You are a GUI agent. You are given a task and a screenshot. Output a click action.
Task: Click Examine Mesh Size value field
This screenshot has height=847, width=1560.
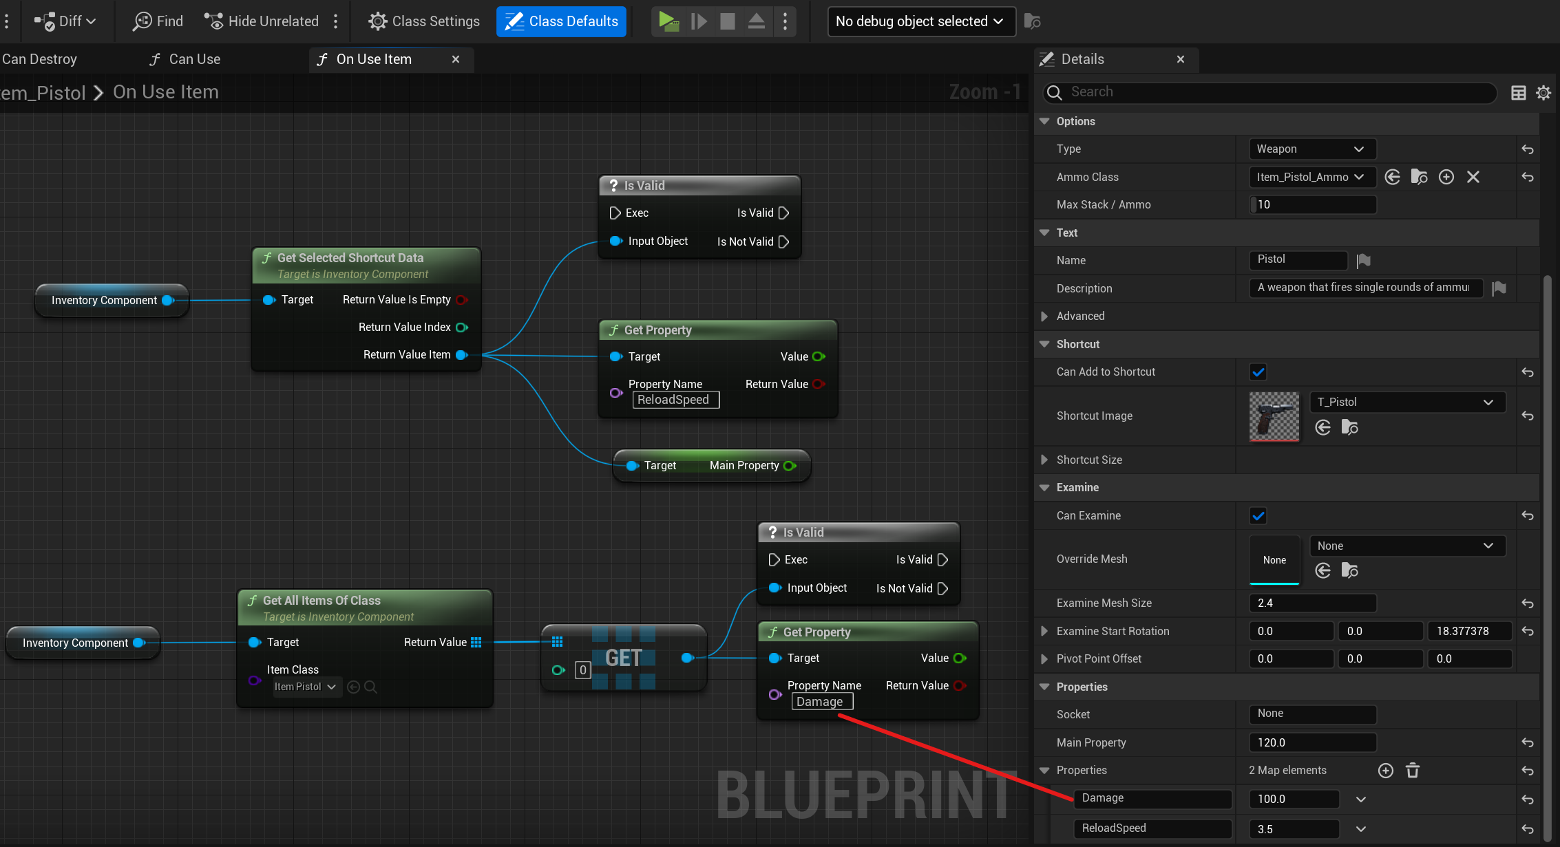coord(1313,603)
